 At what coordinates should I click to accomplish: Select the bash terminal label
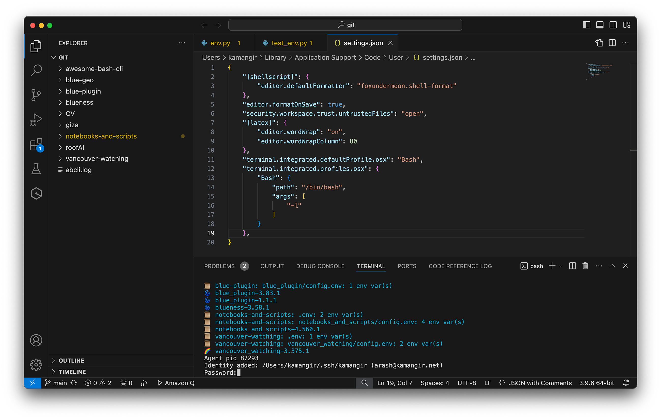532,266
